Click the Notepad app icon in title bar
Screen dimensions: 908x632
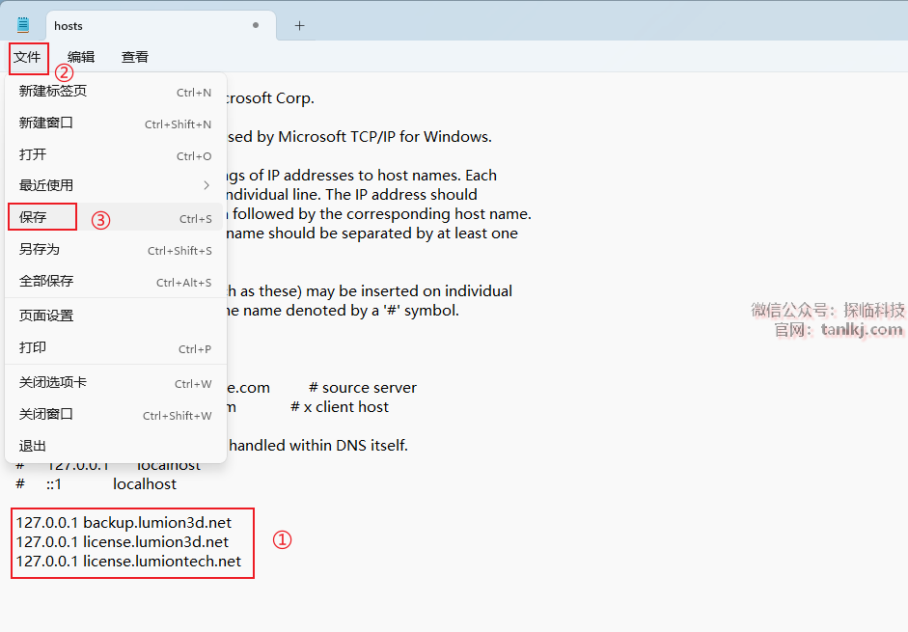pyautogui.click(x=23, y=25)
